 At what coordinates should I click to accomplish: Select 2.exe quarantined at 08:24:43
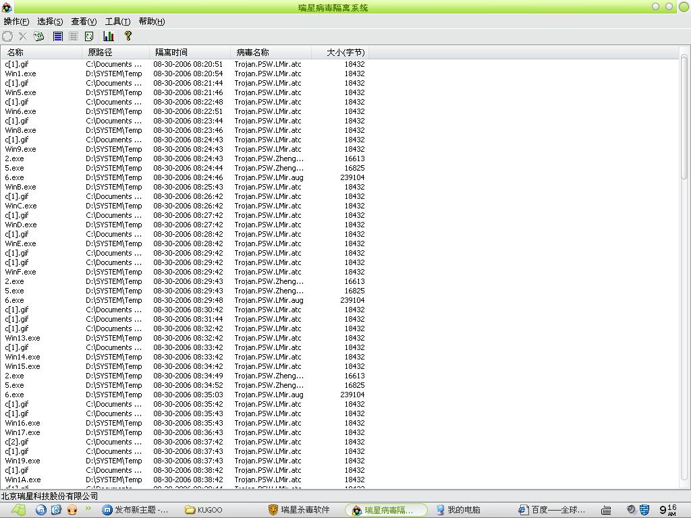pos(185,159)
